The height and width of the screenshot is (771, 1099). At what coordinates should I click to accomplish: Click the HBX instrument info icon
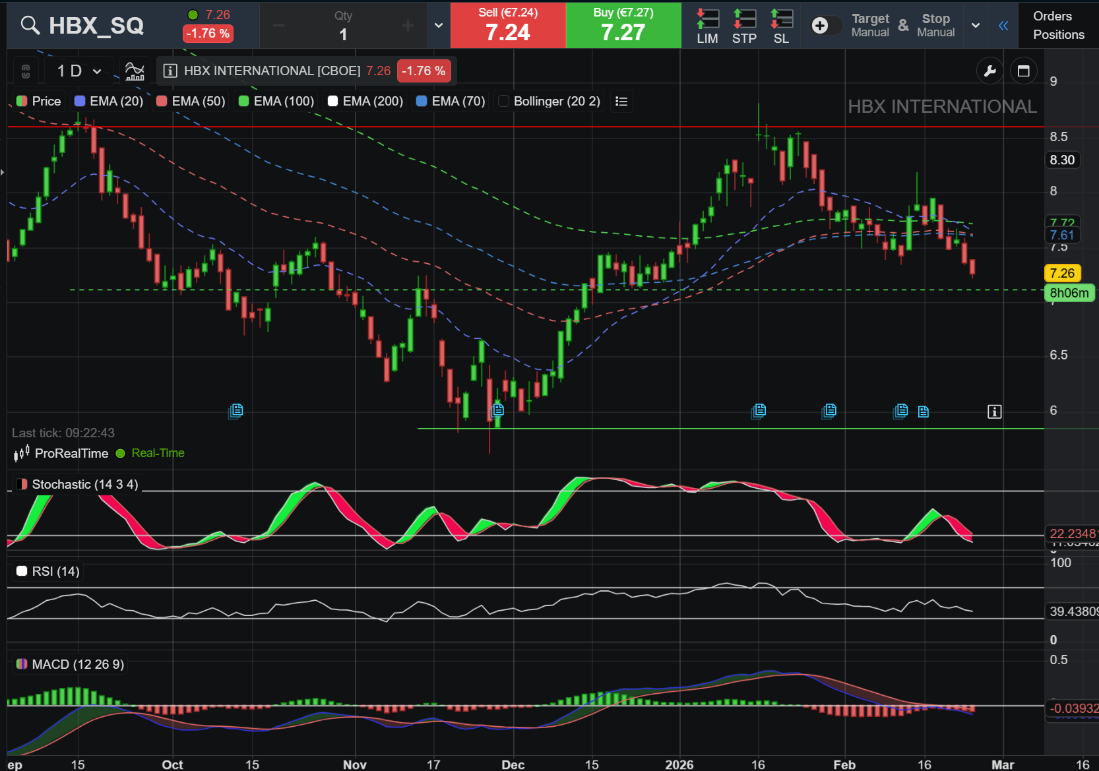click(170, 71)
